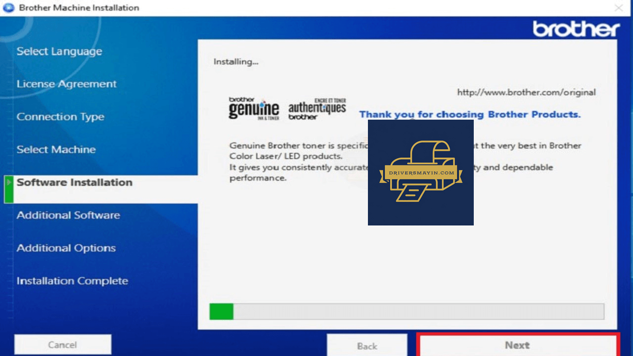
Task: Click the Brother Genuine Ink & Toner logo
Action: [x=254, y=109]
